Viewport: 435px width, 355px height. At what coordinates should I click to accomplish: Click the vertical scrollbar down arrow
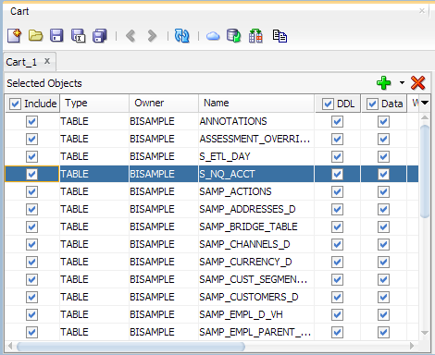[425, 333]
